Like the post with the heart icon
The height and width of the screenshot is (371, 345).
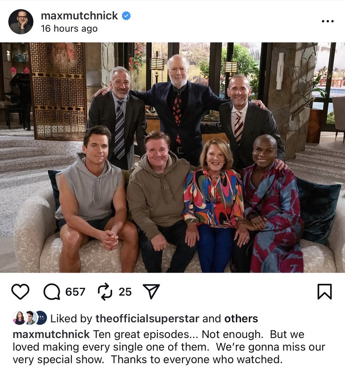(x=20, y=292)
